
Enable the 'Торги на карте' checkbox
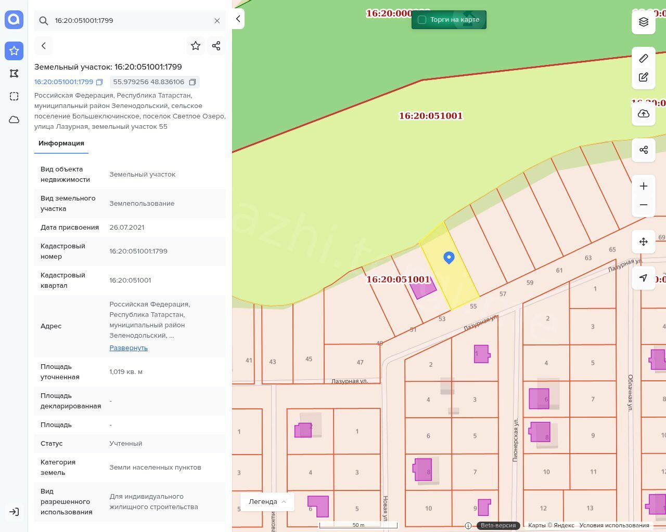422,20
